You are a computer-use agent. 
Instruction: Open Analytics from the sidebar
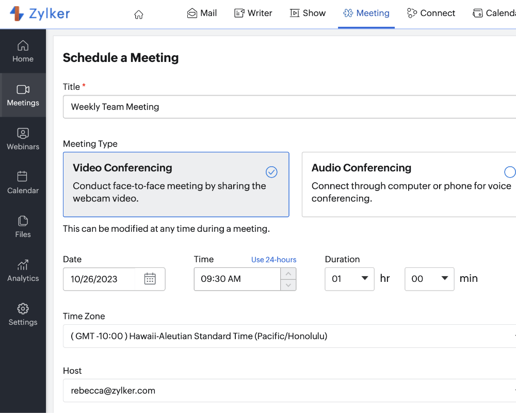pyautogui.click(x=23, y=271)
